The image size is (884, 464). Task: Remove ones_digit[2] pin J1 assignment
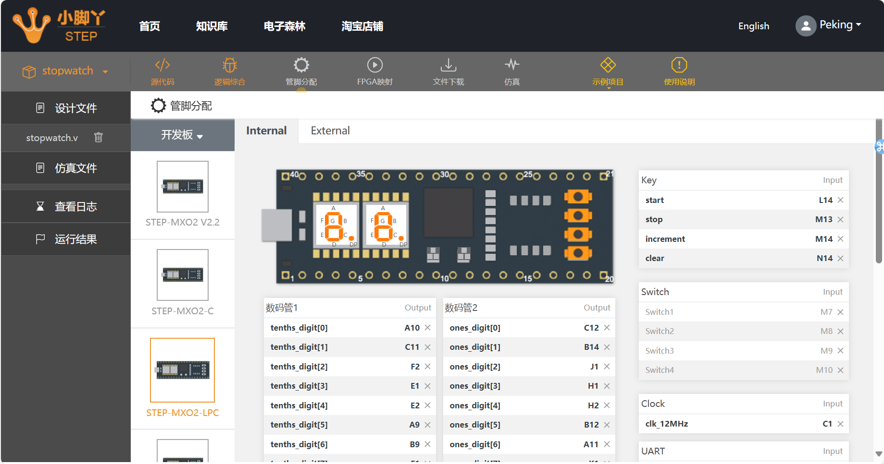(607, 367)
